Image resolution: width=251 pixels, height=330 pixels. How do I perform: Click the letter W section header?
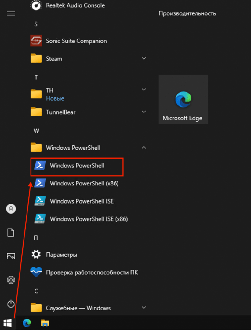coord(36,131)
